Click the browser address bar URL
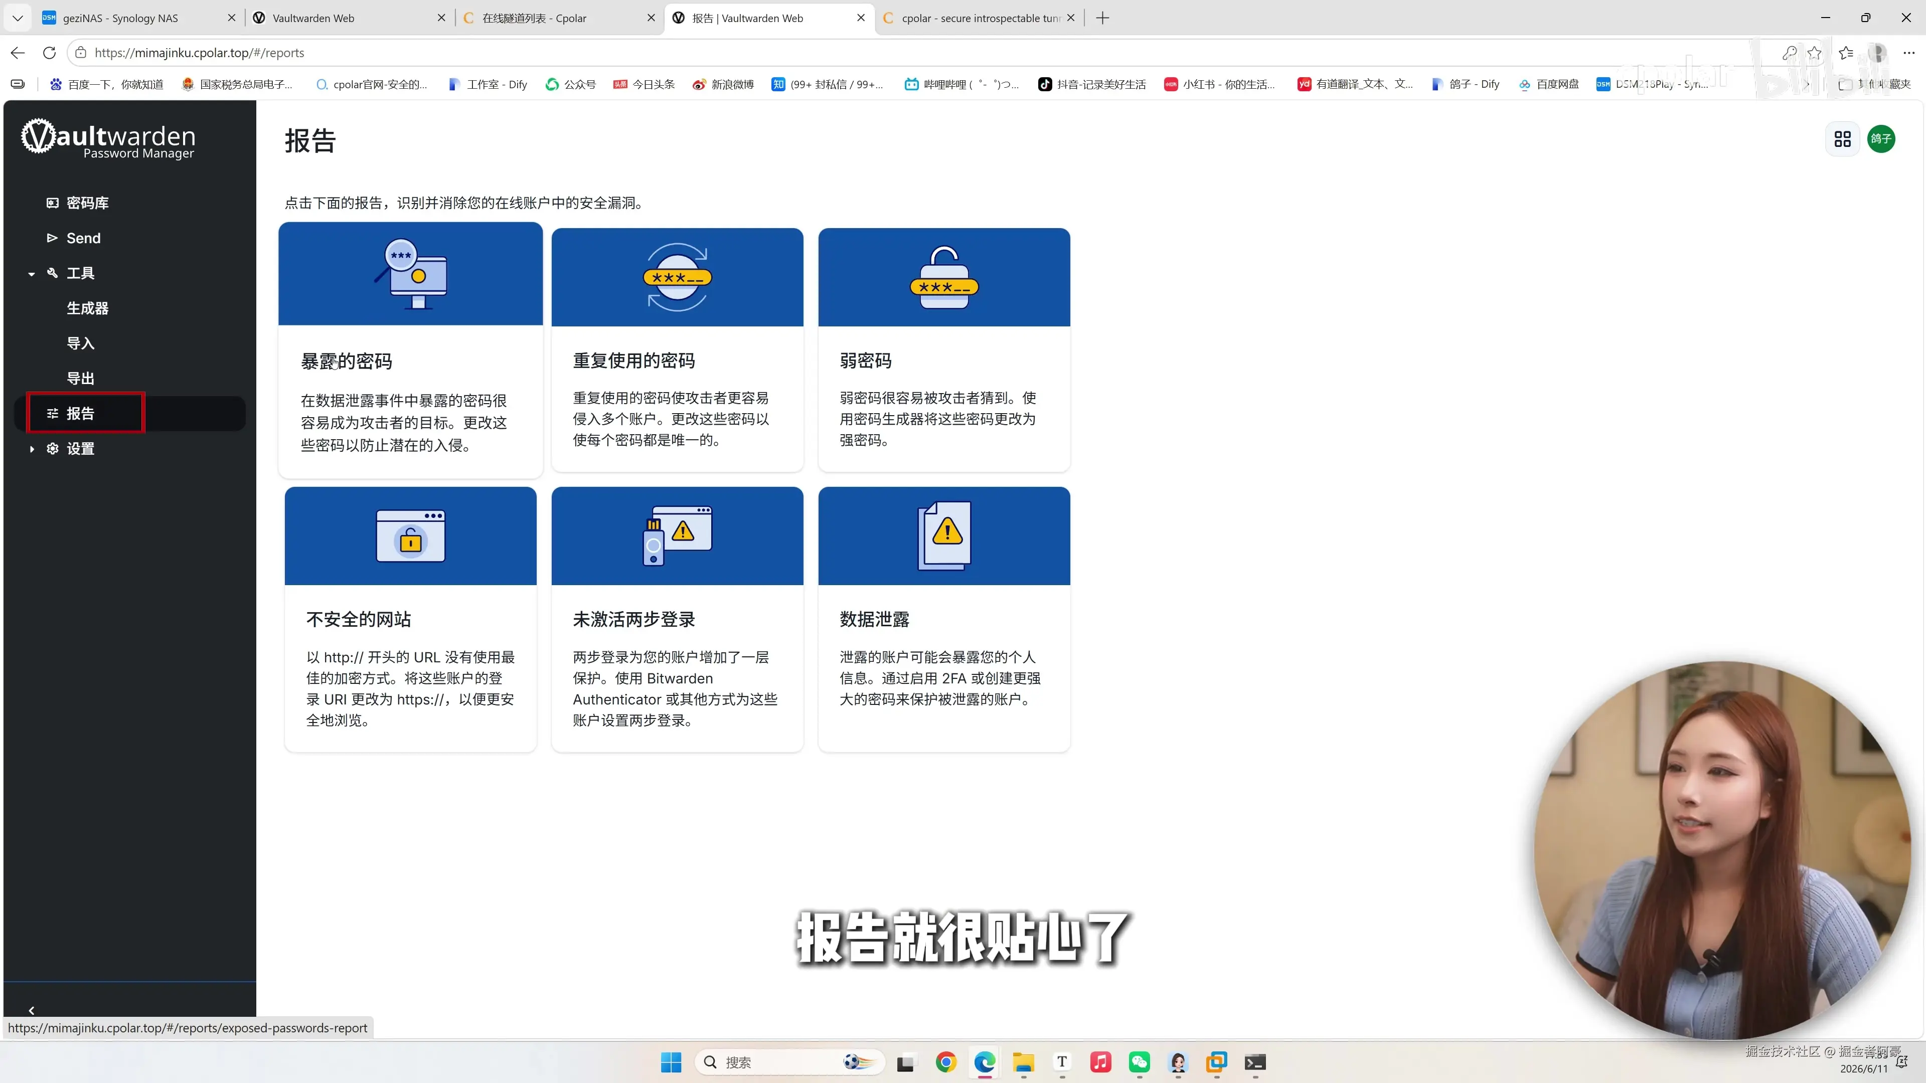The image size is (1926, 1083). pyautogui.click(x=200, y=53)
